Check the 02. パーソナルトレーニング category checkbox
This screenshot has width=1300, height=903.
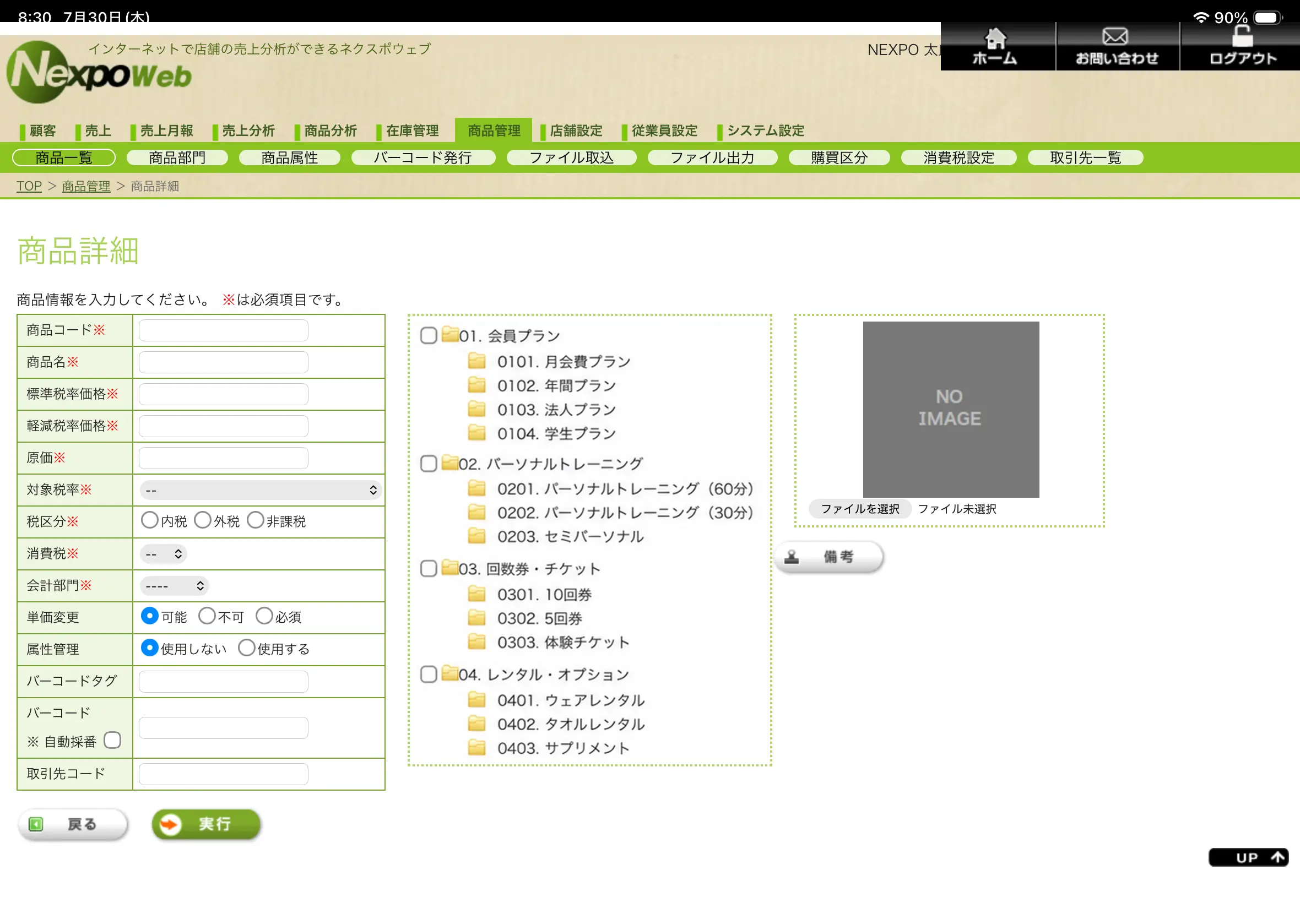429,464
